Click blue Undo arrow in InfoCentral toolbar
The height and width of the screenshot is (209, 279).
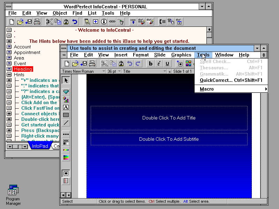click(x=74, y=22)
